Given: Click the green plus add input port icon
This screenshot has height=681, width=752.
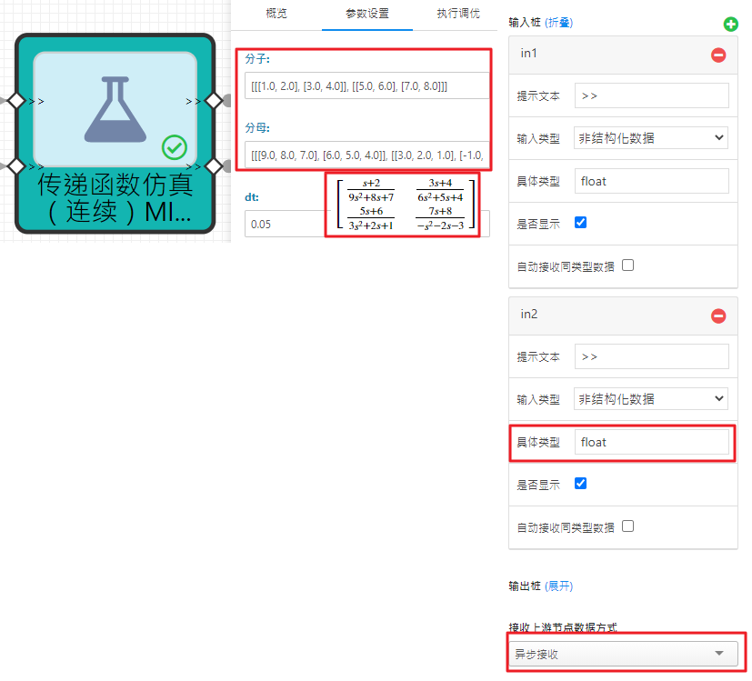Looking at the screenshot, I should 730,24.
